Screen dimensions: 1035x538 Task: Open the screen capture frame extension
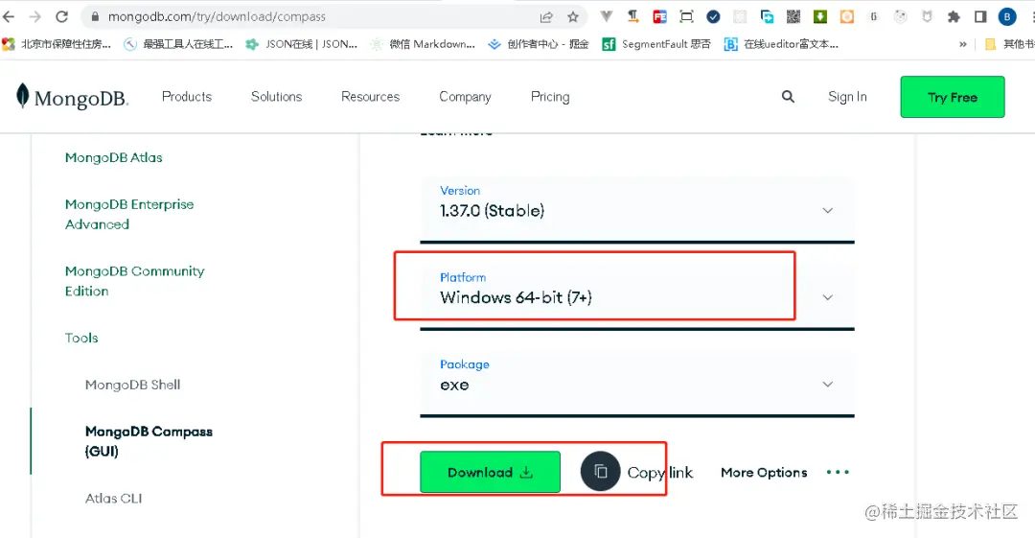tap(686, 16)
